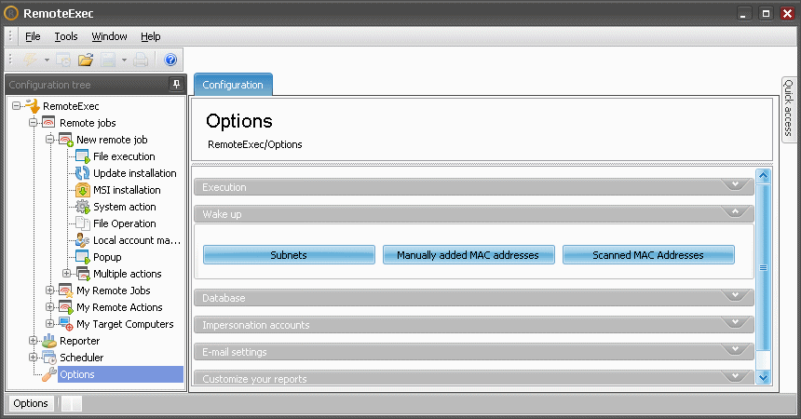Click the Multiple actions icon
The width and height of the screenshot is (801, 419).
(x=83, y=274)
